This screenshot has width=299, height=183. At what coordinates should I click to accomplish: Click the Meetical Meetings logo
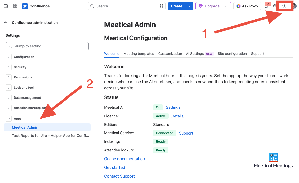click(x=273, y=161)
